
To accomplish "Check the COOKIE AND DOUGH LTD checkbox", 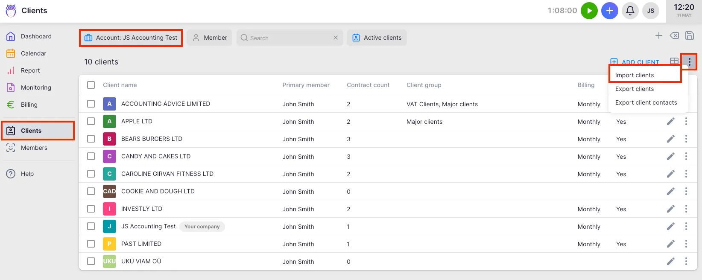I will click(x=91, y=191).
